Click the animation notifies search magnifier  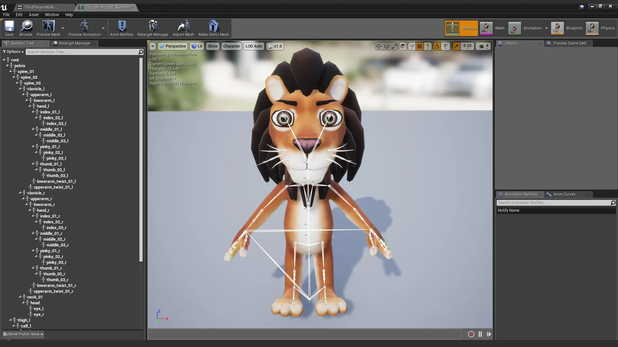613,203
